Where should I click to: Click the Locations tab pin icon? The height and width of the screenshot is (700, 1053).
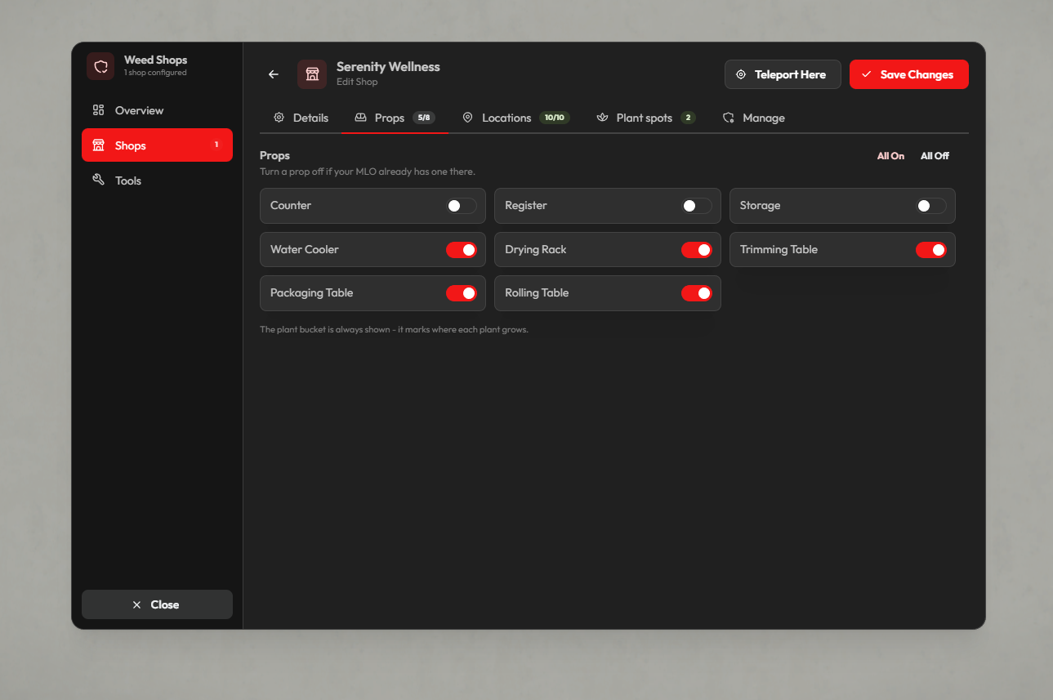tap(467, 118)
